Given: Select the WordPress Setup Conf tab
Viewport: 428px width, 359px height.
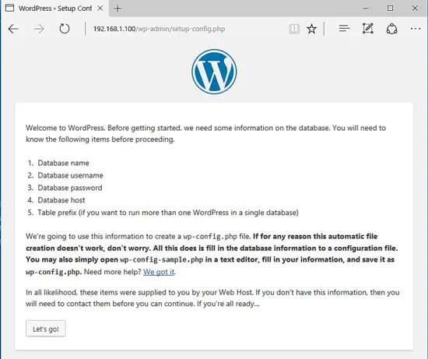Looking at the screenshot, I should pos(54,9).
